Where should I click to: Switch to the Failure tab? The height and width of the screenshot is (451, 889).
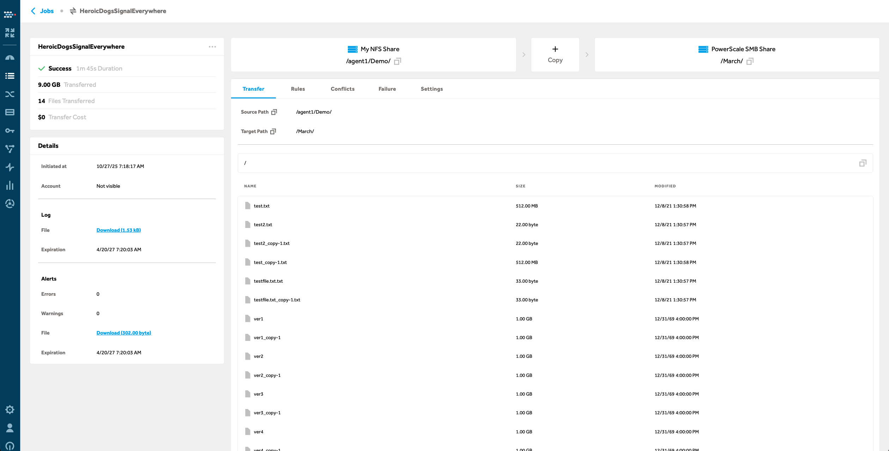tap(387, 89)
